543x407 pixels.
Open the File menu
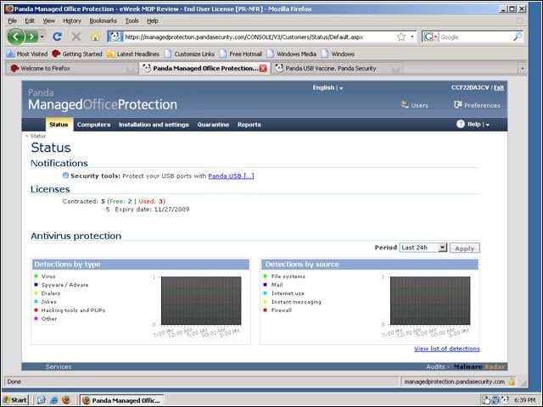tap(12, 20)
